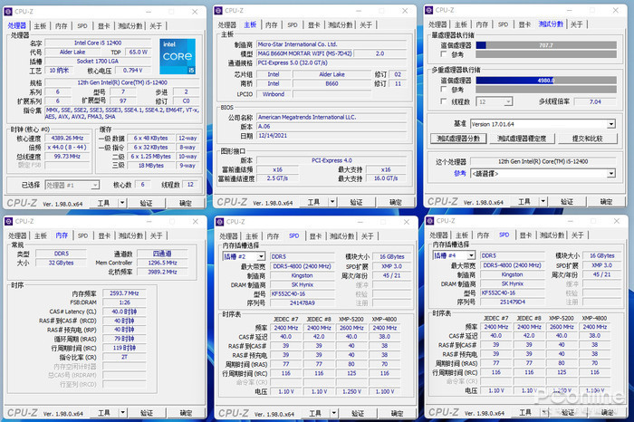Click CPU-Z title icon in mainboard tab window
The height and width of the screenshot is (422, 634).
[x=218, y=11]
